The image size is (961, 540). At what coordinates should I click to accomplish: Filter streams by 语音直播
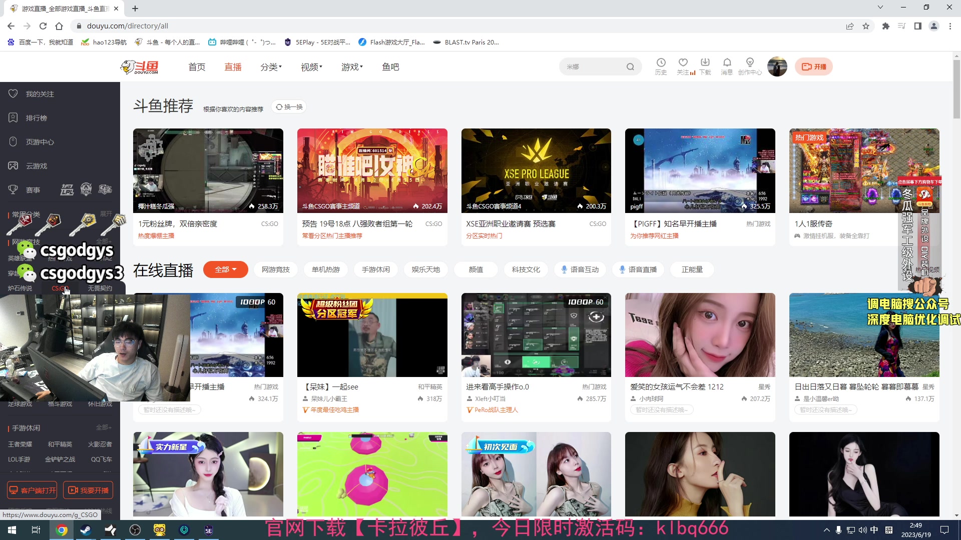pos(638,269)
